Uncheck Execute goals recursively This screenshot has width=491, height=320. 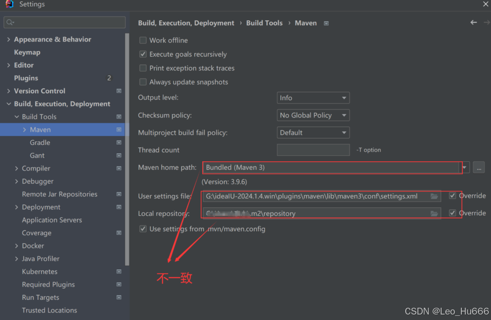pyautogui.click(x=143, y=54)
